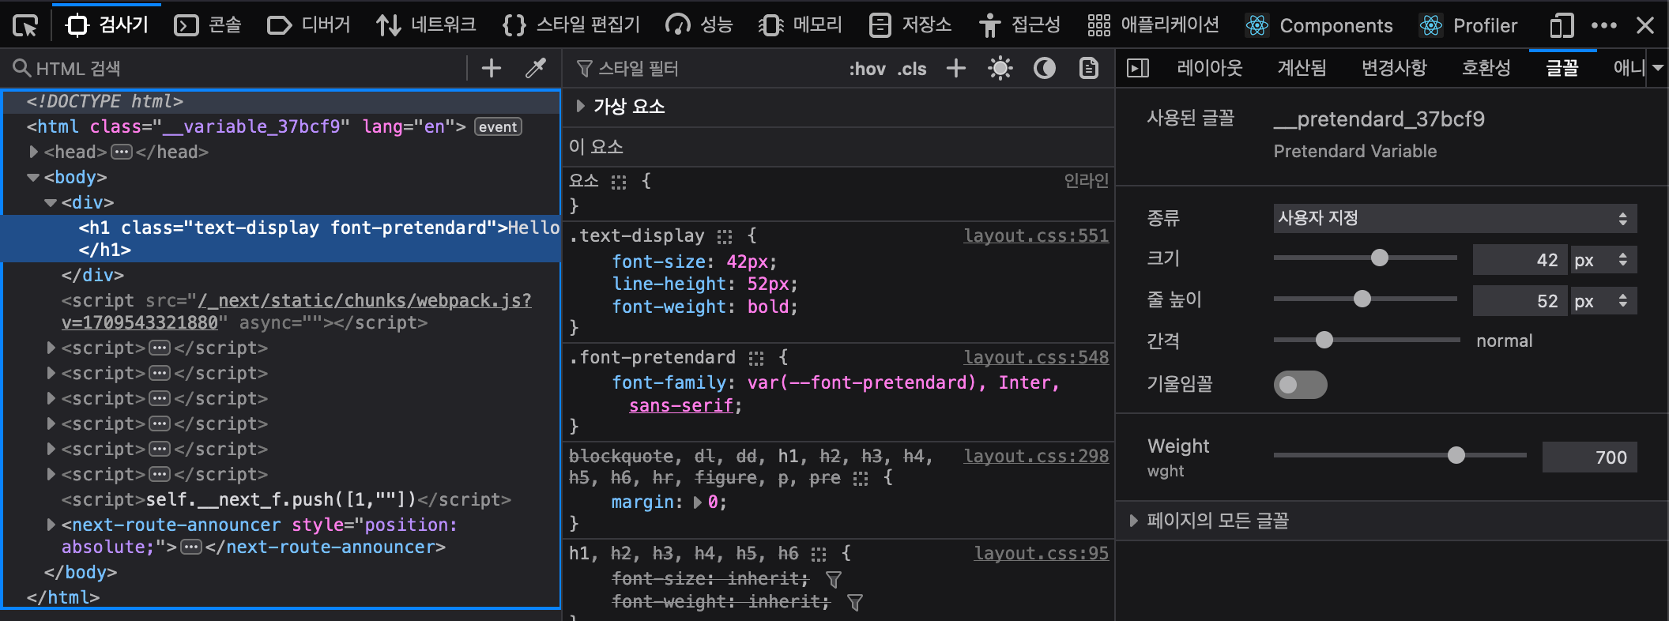1669x621 pixels.
Task: Click the filter icon beside font-weight: inherit
Action: pos(855,603)
